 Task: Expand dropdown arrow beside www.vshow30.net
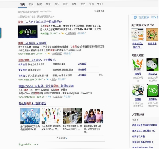pyautogui.click(x=46, y=97)
